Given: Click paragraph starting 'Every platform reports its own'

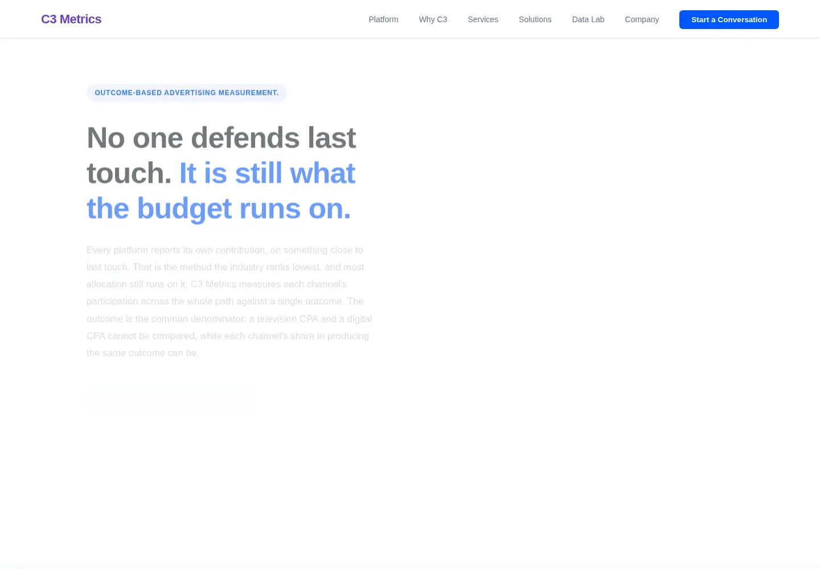Looking at the screenshot, I should (x=229, y=301).
